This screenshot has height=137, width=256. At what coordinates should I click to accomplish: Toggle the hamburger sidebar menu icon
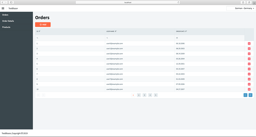pos(3,8)
